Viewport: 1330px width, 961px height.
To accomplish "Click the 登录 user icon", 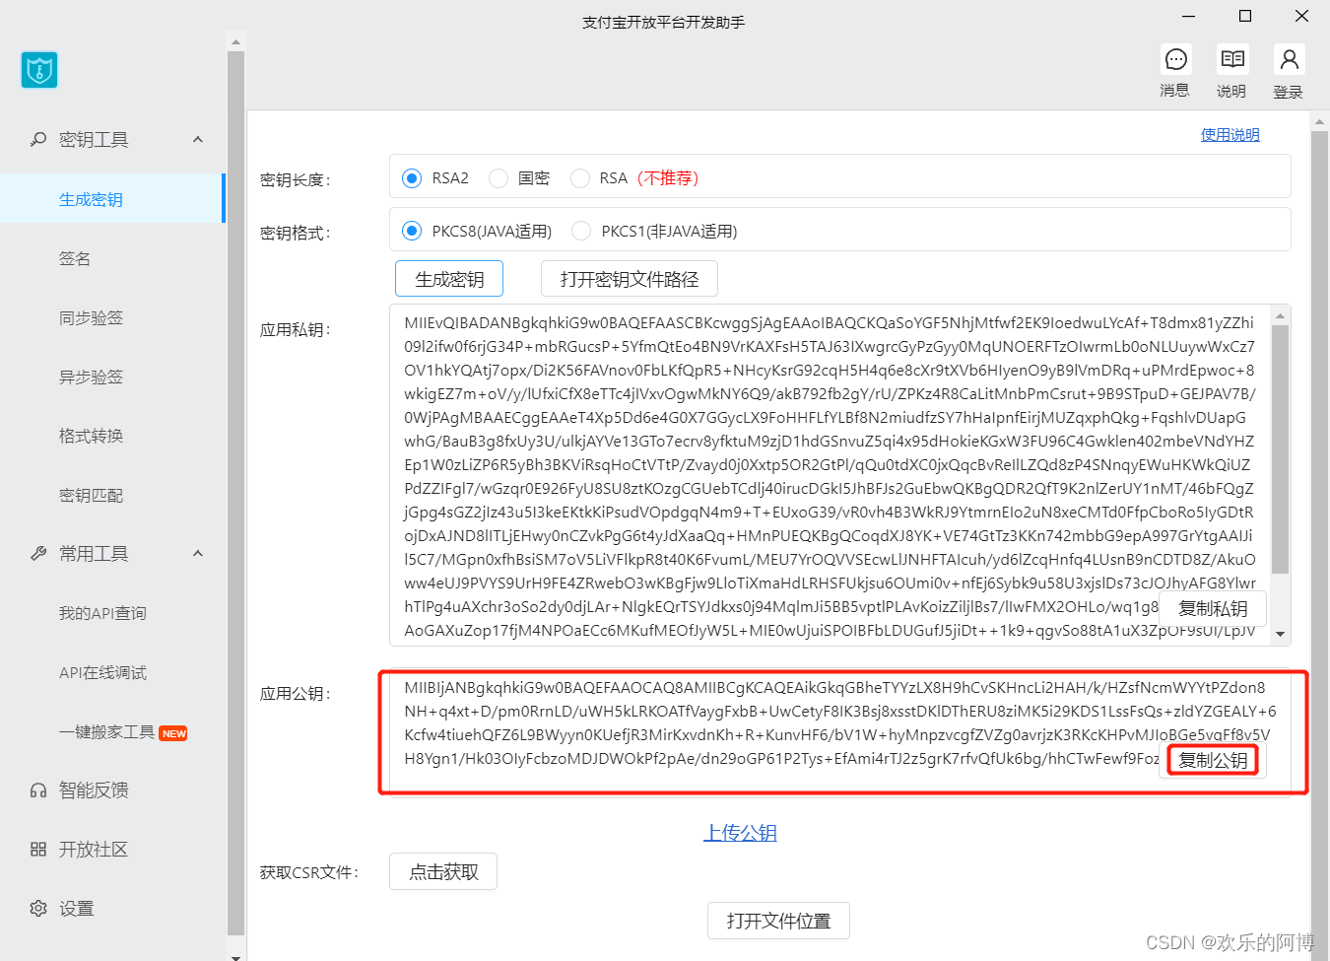I will click(x=1289, y=60).
